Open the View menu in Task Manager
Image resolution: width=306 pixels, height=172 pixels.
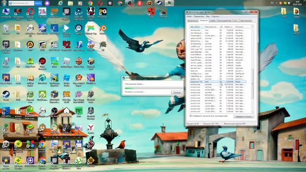pos(208,17)
